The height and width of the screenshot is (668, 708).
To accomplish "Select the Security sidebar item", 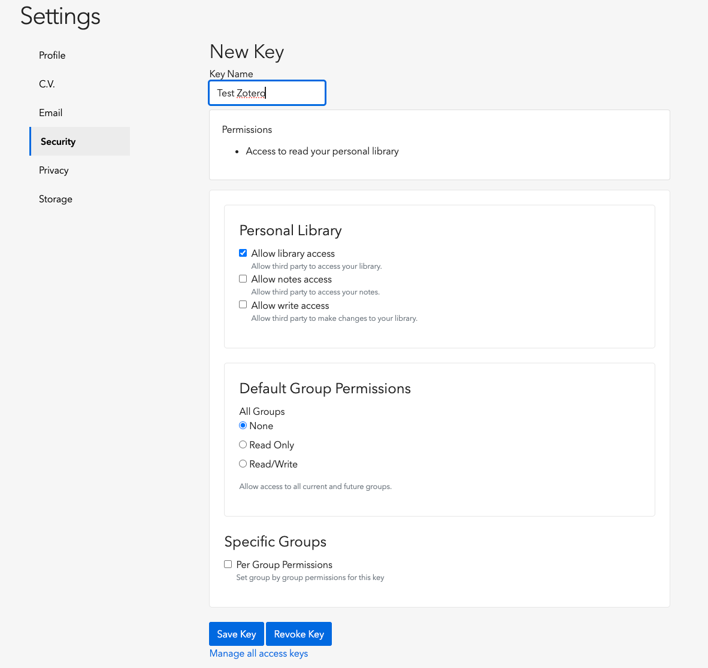I will coord(58,141).
